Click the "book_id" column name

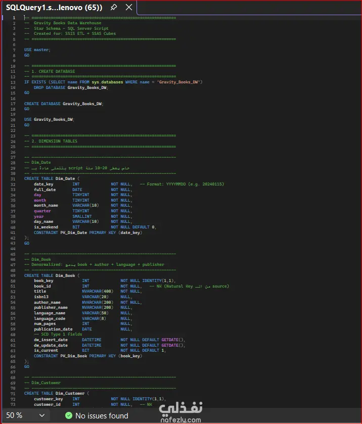(42, 286)
